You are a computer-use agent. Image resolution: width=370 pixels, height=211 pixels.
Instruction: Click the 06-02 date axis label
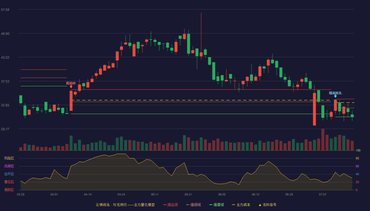(x=222, y=194)
